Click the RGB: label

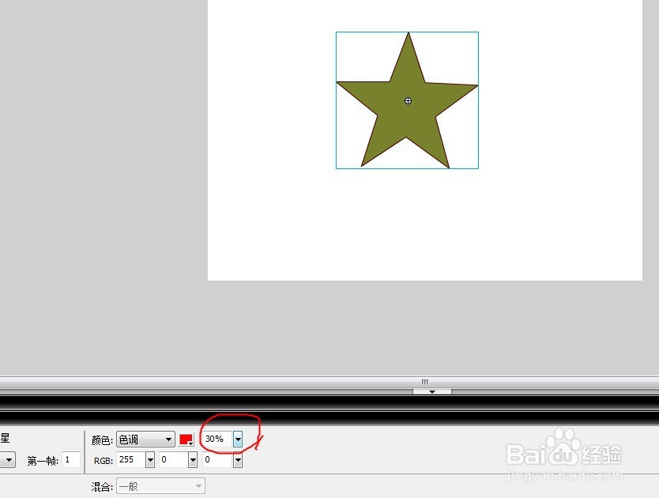pos(104,461)
